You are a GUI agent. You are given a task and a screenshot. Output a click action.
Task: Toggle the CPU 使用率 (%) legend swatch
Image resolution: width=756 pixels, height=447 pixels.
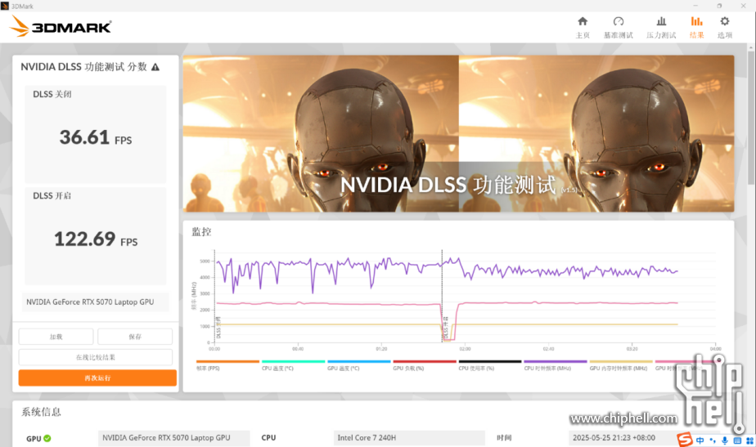point(490,361)
